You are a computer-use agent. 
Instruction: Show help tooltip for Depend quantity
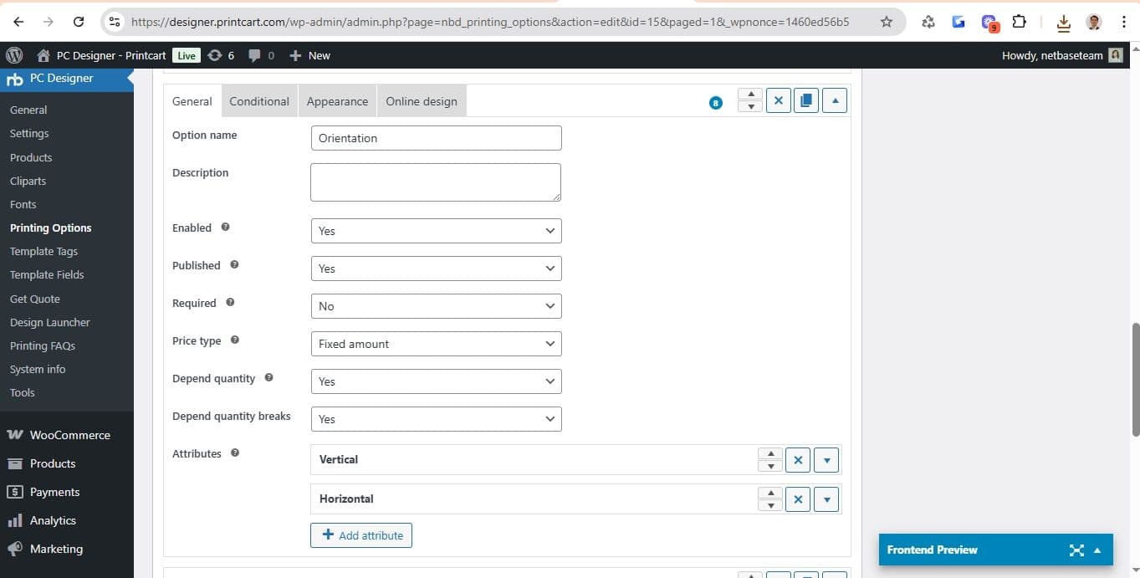click(x=268, y=377)
